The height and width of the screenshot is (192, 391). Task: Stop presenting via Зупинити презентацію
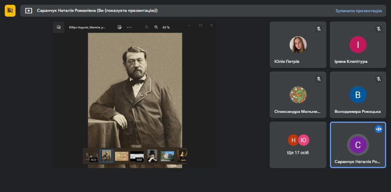point(358,11)
